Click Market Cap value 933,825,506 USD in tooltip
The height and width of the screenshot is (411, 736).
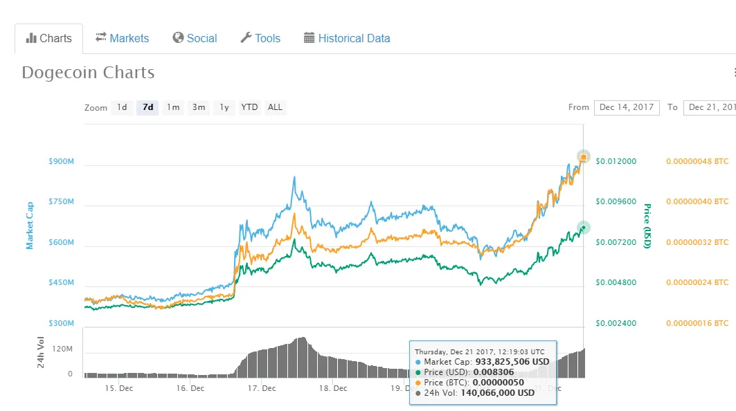click(512, 362)
